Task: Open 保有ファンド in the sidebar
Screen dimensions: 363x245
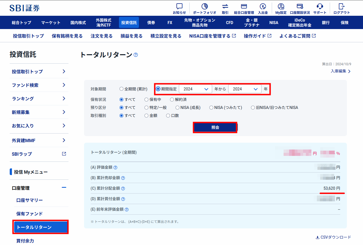Action: tap(29, 214)
